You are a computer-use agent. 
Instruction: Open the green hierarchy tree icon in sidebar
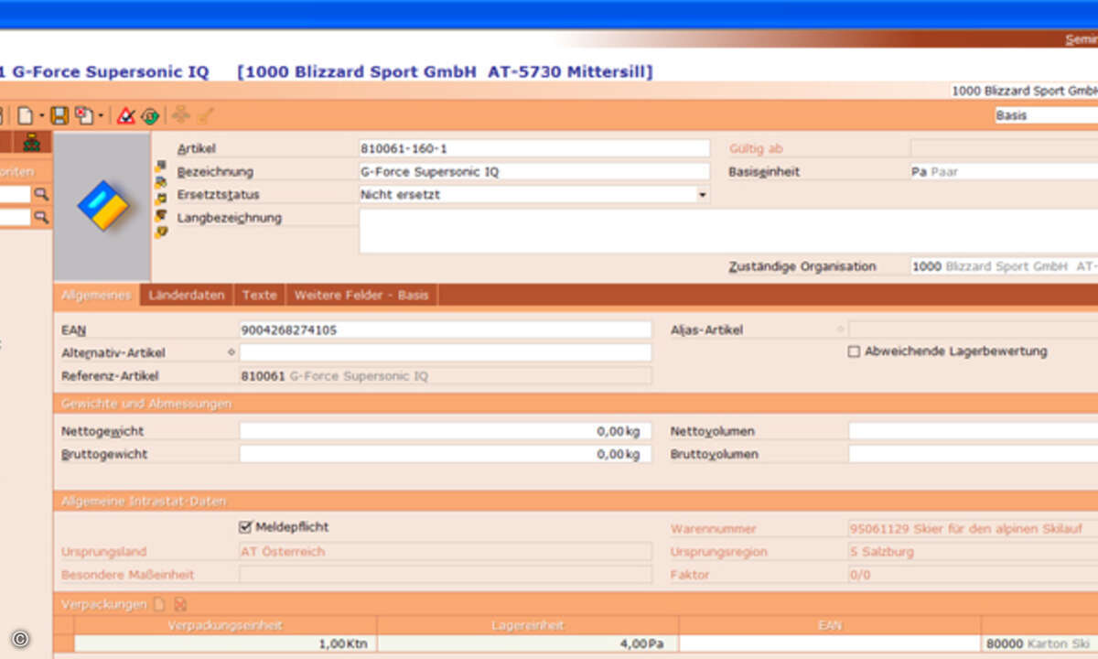coord(32,142)
